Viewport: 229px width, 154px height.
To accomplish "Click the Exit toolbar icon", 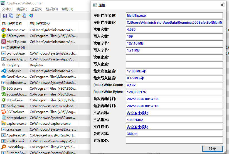I will [31, 16].
